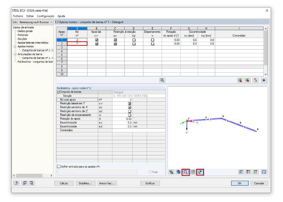The width and height of the screenshot is (283, 202).
Task: Confirm with the OK button
Action: [x=240, y=183]
